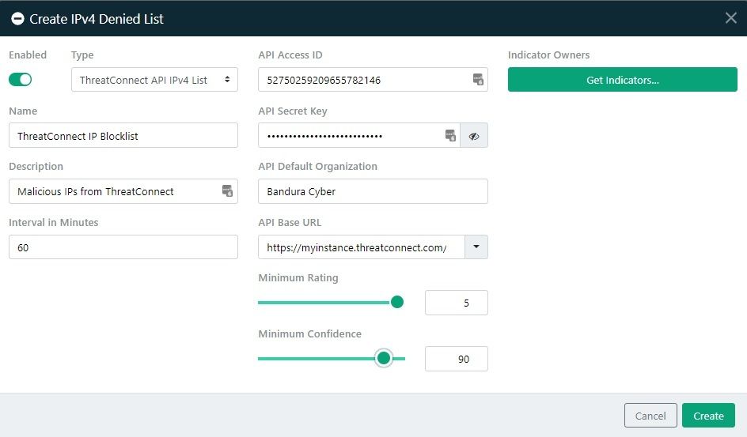The height and width of the screenshot is (437, 747).
Task: Click autofill icon in API Access ID
Action: pos(478,79)
